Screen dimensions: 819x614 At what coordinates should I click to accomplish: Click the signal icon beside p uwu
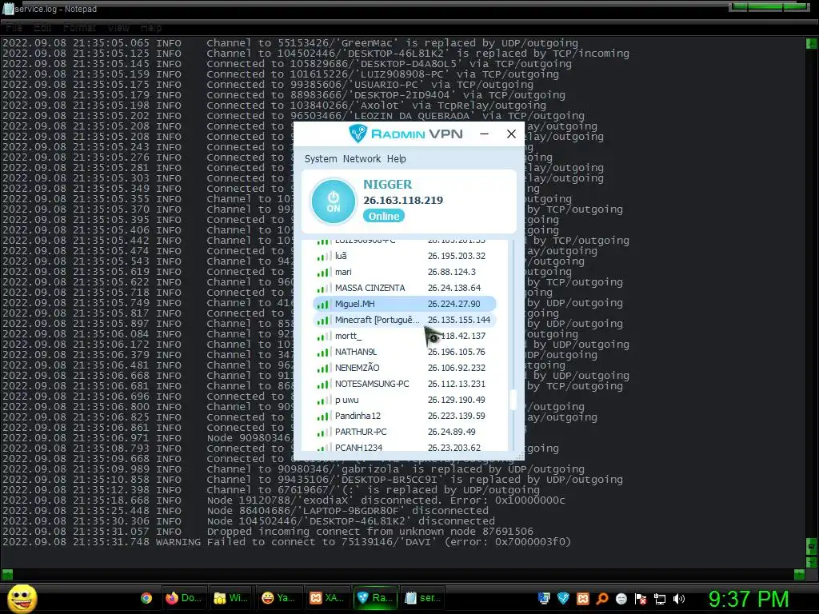pyautogui.click(x=323, y=401)
